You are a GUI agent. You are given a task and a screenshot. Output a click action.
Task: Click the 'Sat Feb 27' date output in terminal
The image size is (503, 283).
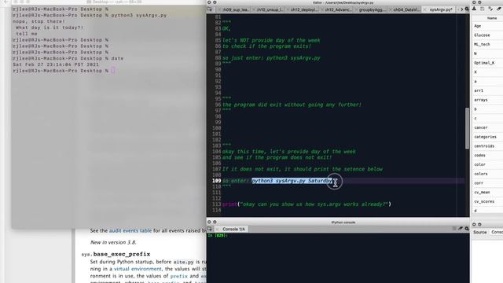[56, 64]
